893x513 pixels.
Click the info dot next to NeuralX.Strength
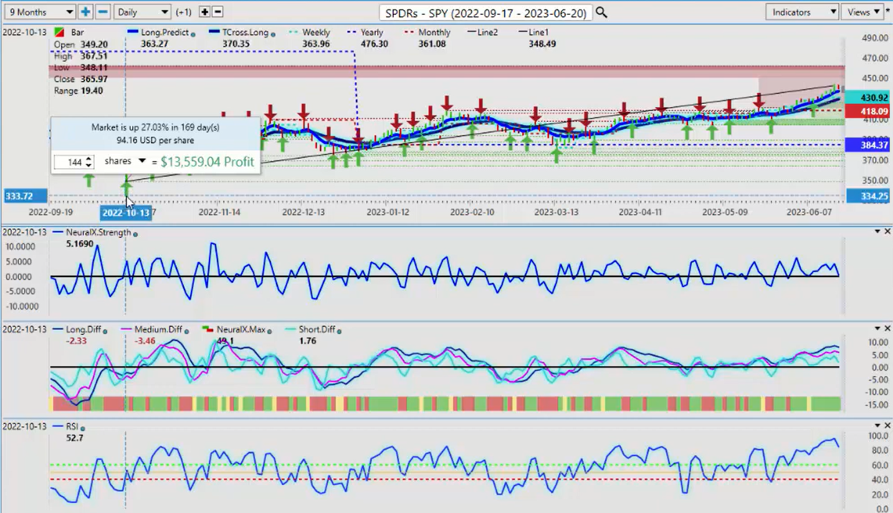click(135, 234)
